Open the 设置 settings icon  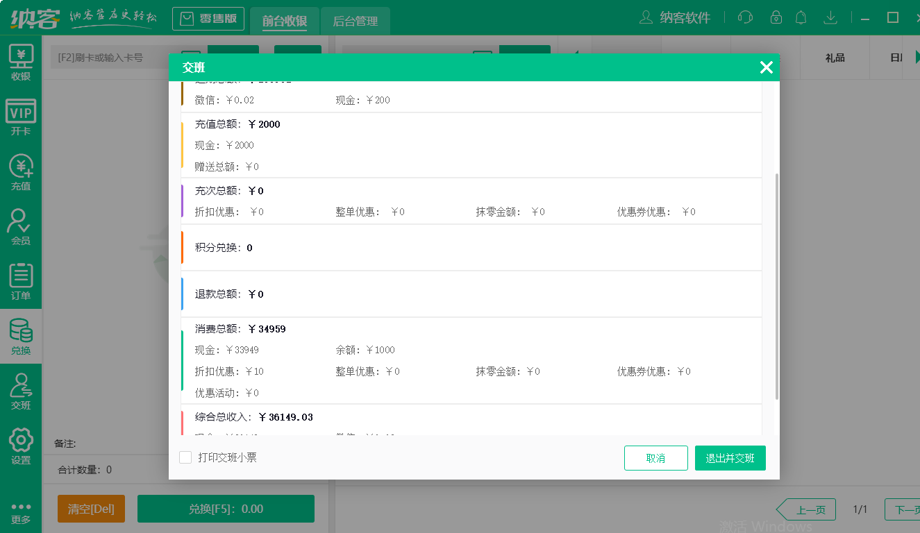click(21, 448)
